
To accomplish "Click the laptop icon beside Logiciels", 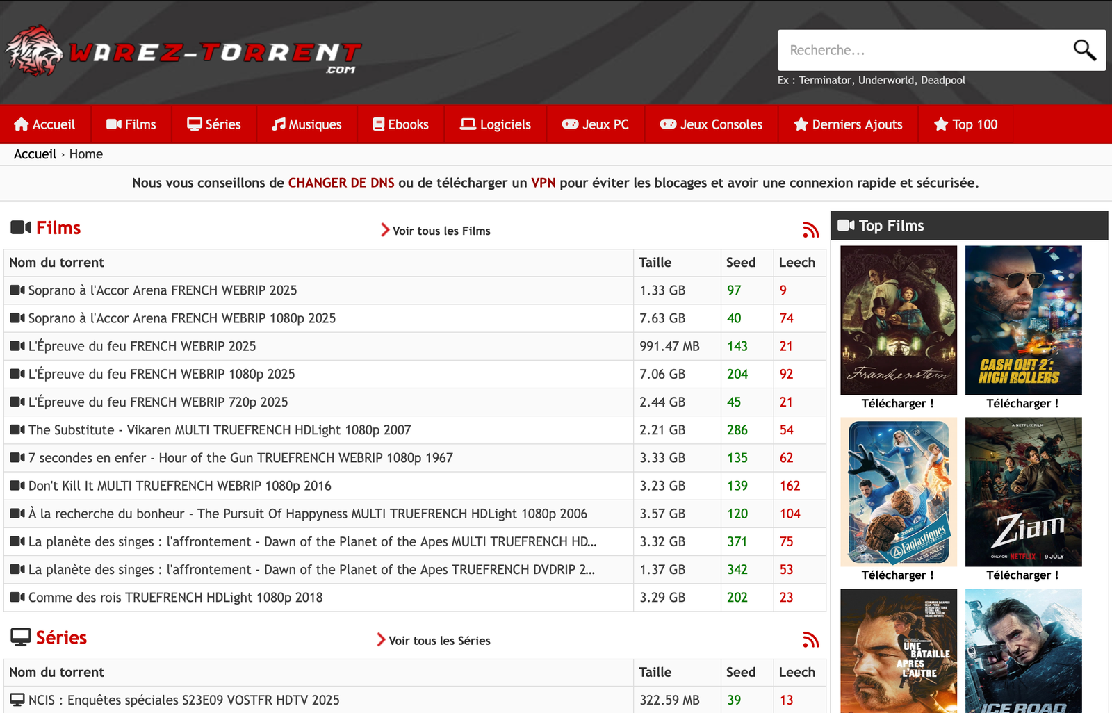I will pos(468,124).
